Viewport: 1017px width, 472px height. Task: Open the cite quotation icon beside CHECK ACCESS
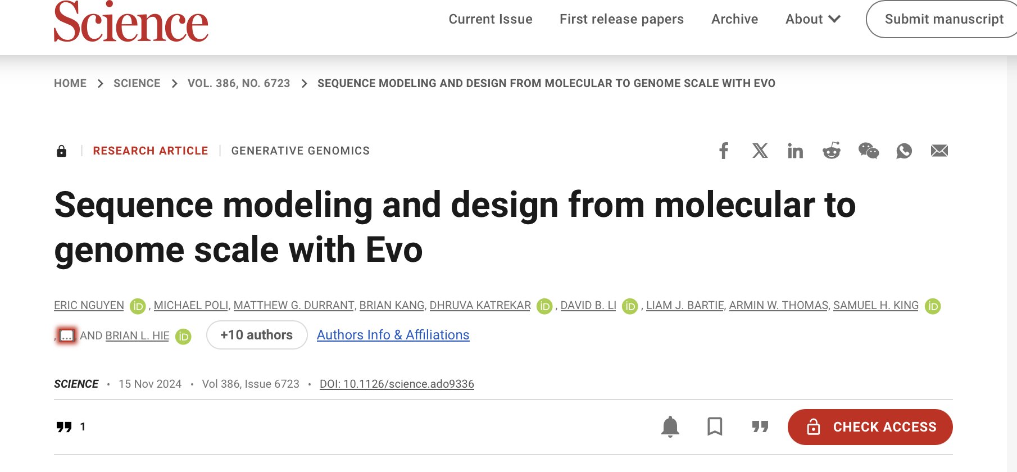click(760, 427)
